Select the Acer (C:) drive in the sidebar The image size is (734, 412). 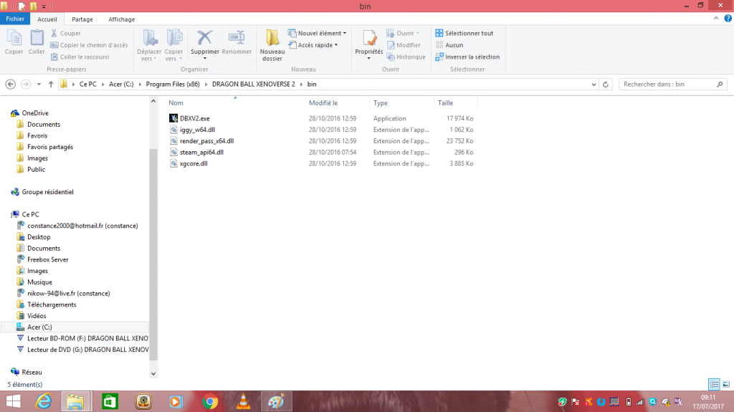point(39,327)
